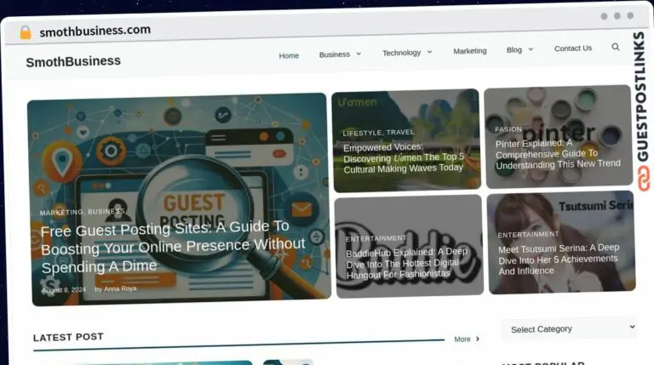
Task: Go to the Home menu item
Action: pyautogui.click(x=289, y=55)
